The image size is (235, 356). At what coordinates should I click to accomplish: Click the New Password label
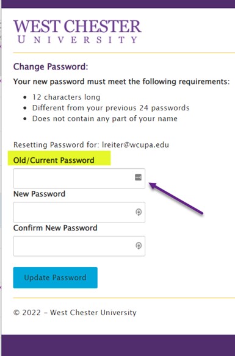[39, 194]
